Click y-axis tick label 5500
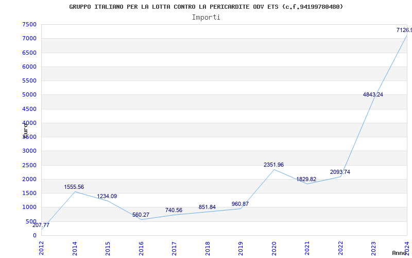The width and height of the screenshot is (412, 258). (x=29, y=80)
